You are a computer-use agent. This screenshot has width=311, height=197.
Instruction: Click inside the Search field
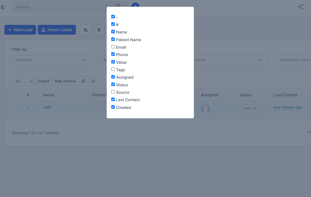click(62, 7)
